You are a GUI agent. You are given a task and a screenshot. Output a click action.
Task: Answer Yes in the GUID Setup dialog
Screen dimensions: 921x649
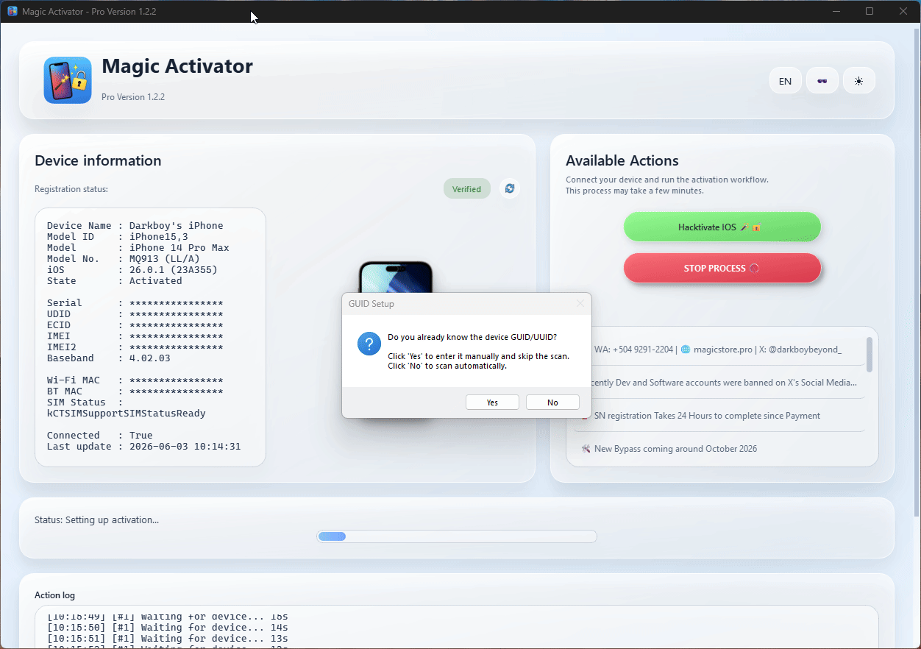[x=492, y=402]
